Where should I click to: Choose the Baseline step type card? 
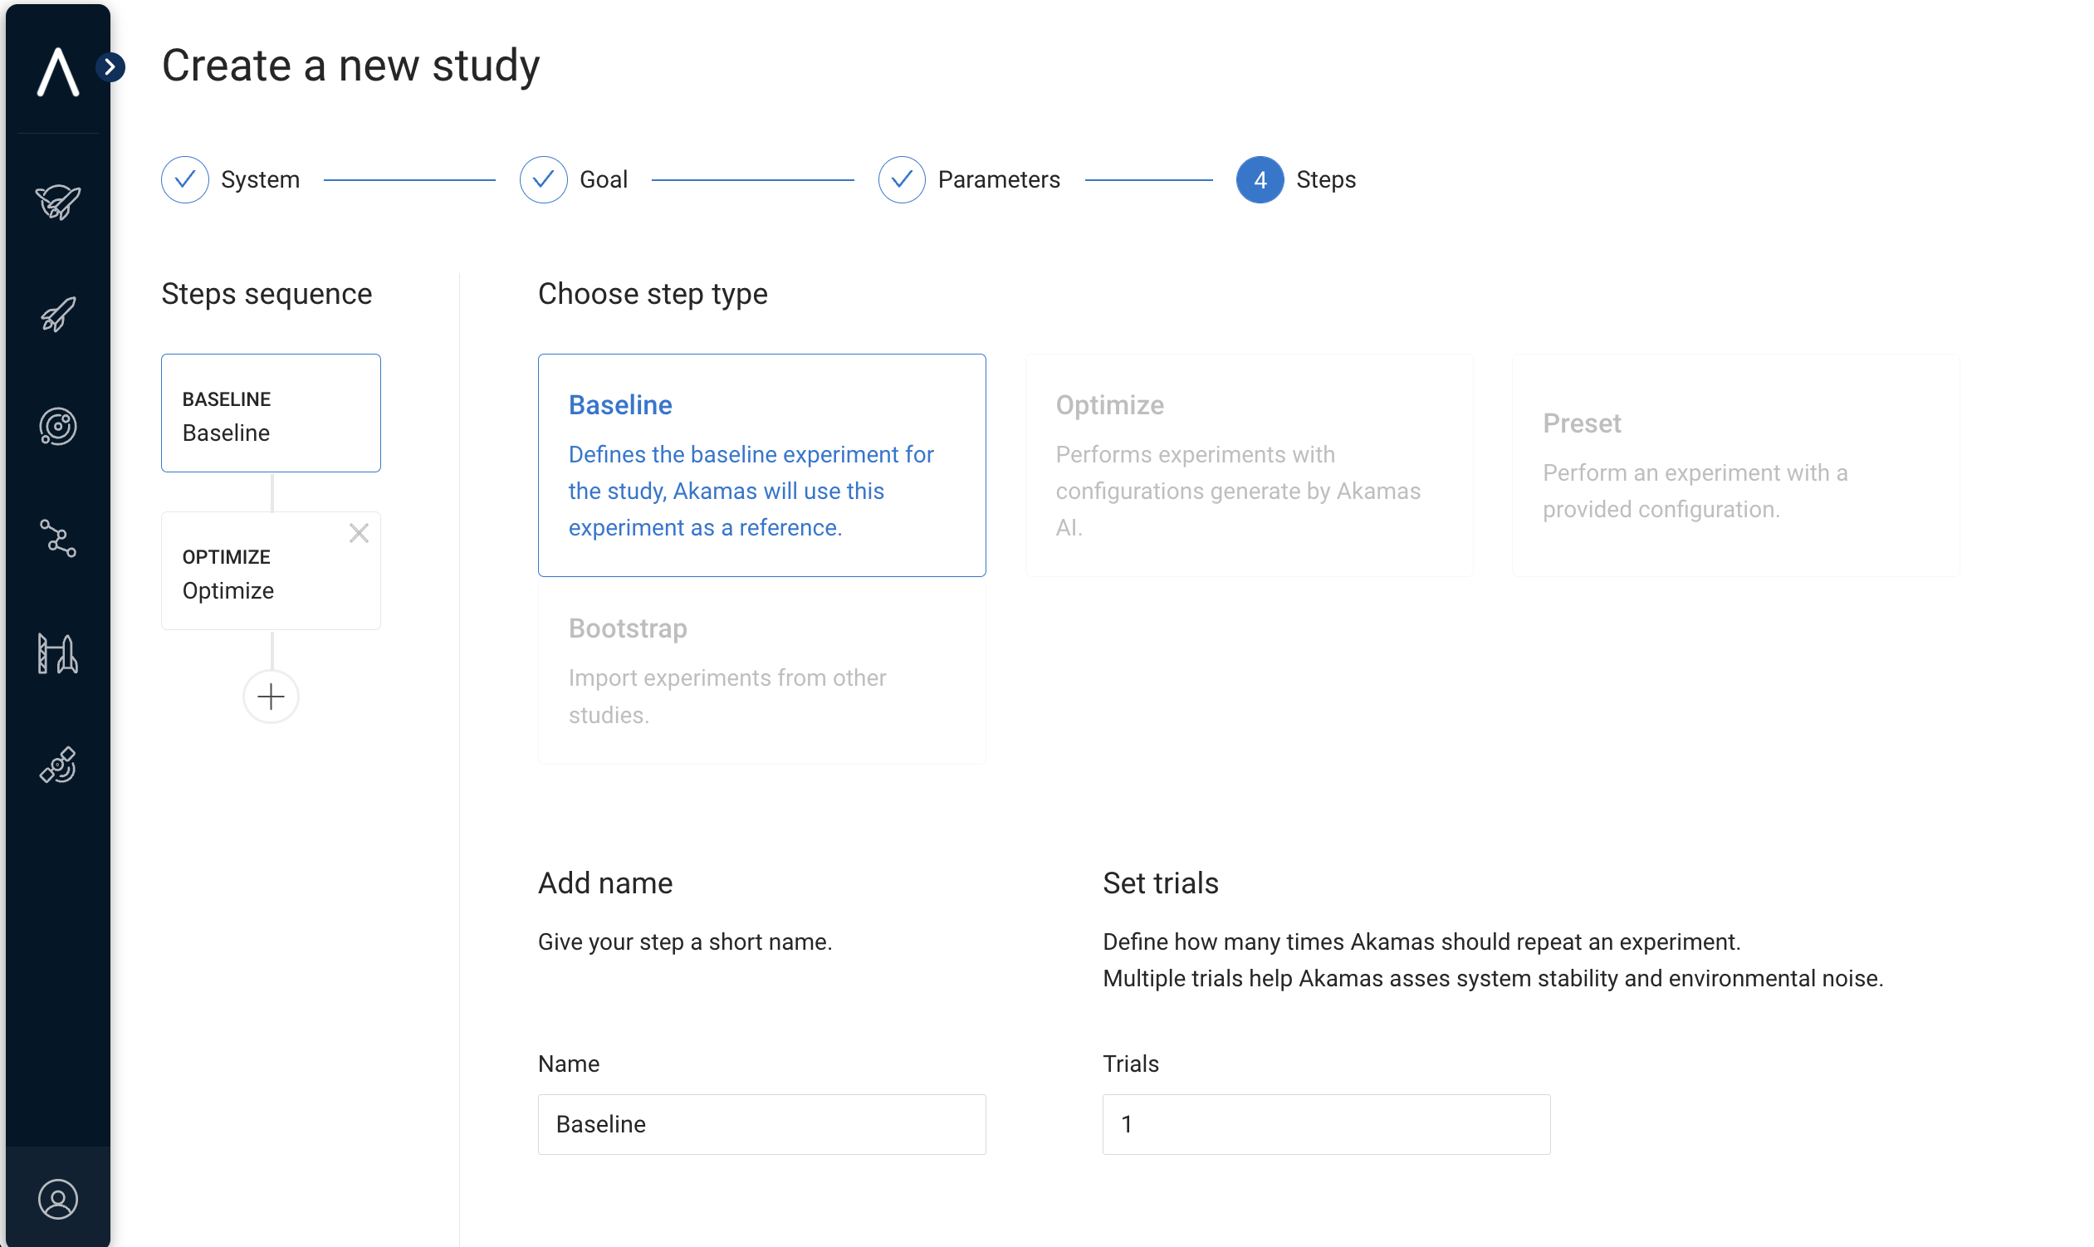coord(761,465)
